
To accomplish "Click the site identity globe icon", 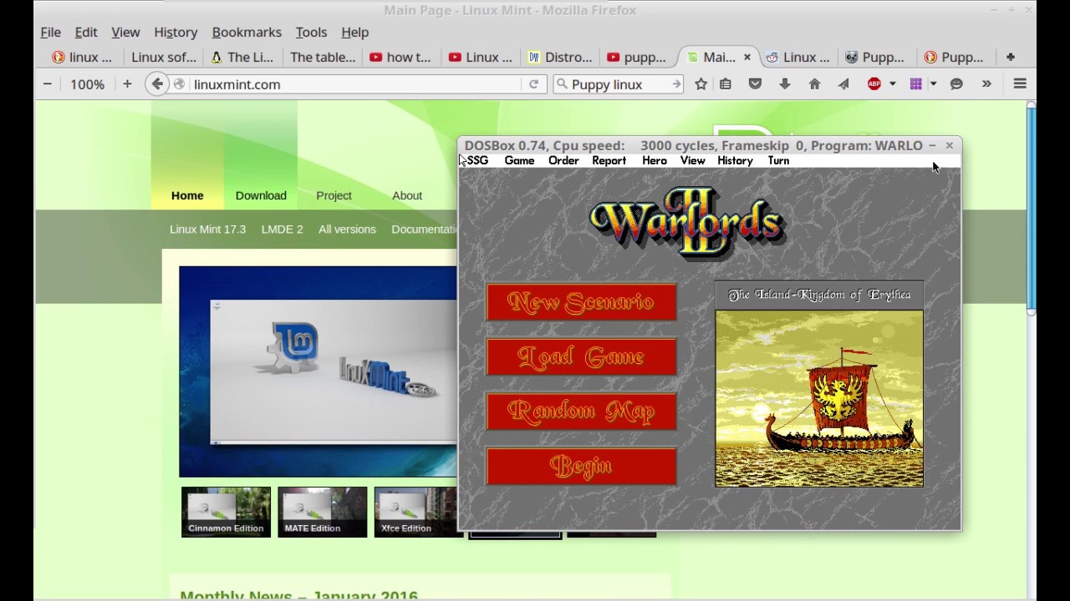I will pyautogui.click(x=179, y=84).
